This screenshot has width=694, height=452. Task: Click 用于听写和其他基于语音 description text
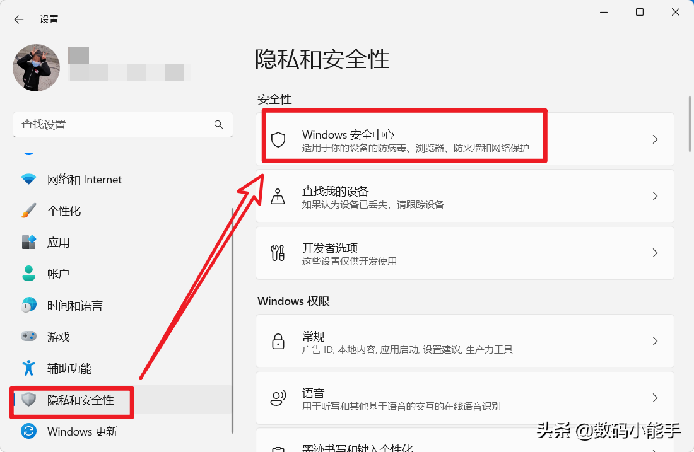[401, 407]
